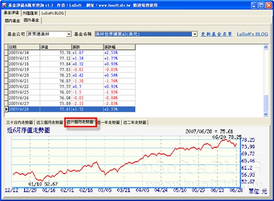Select the 2007/6/21 row in table

click(72, 81)
